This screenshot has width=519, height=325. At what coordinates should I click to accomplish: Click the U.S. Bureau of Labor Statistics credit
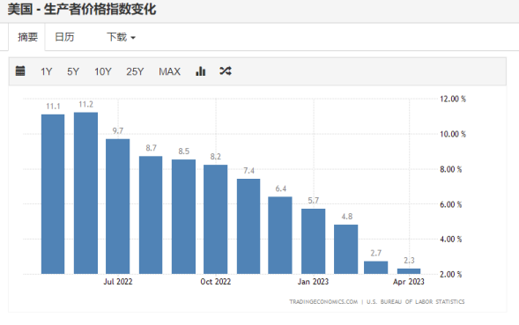415,302
